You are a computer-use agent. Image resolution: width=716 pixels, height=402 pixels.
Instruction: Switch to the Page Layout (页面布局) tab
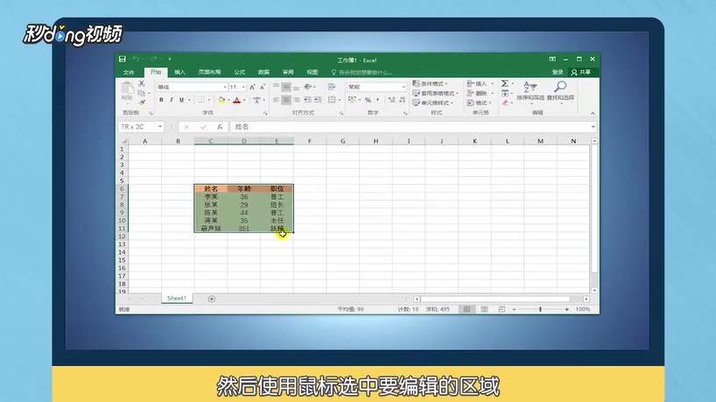[x=209, y=72]
